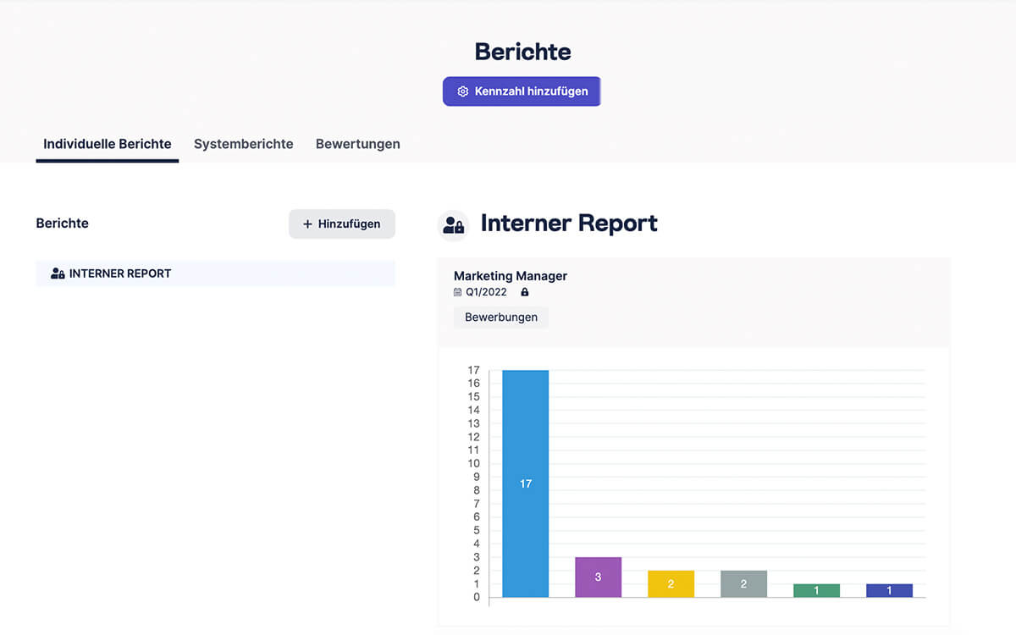Viewport: 1016px width, 635px height.
Task: Click plus icon in Hinzufügen button
Action: coord(307,224)
